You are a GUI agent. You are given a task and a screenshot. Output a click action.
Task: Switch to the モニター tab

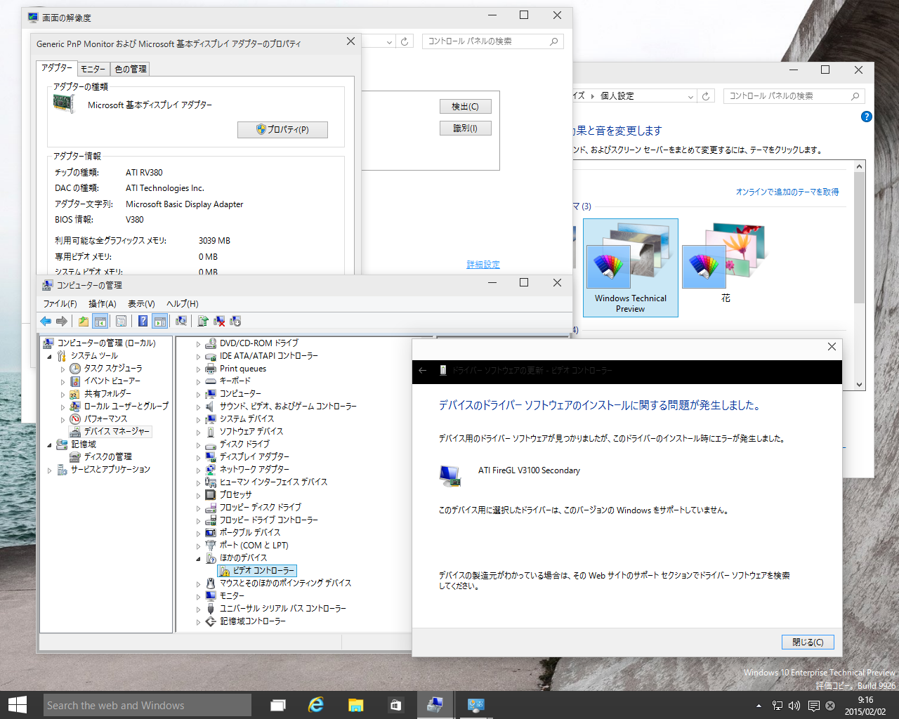click(x=93, y=69)
